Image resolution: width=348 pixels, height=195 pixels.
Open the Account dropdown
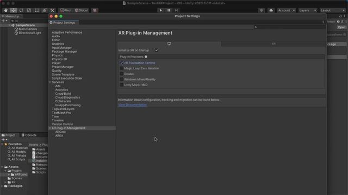(287, 10)
